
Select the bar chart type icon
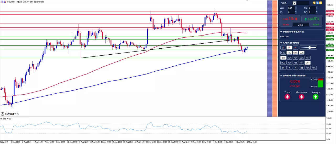point(283,48)
